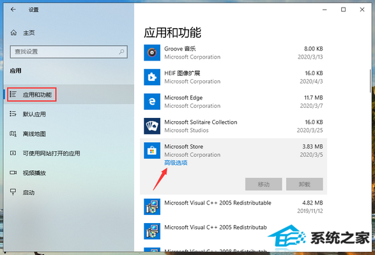Image resolution: width=375 pixels, height=255 pixels.
Task: Click the Microsoft Solitaire Collection icon
Action: point(152,126)
